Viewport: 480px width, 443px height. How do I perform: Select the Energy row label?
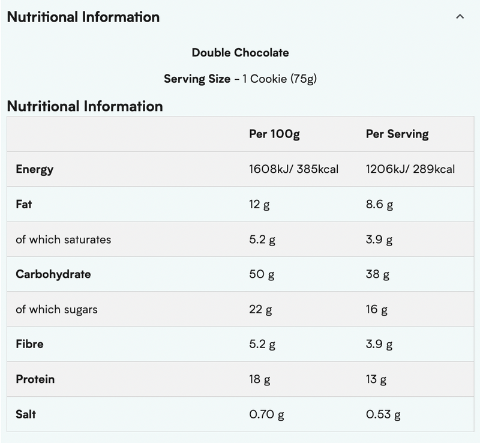coord(34,169)
